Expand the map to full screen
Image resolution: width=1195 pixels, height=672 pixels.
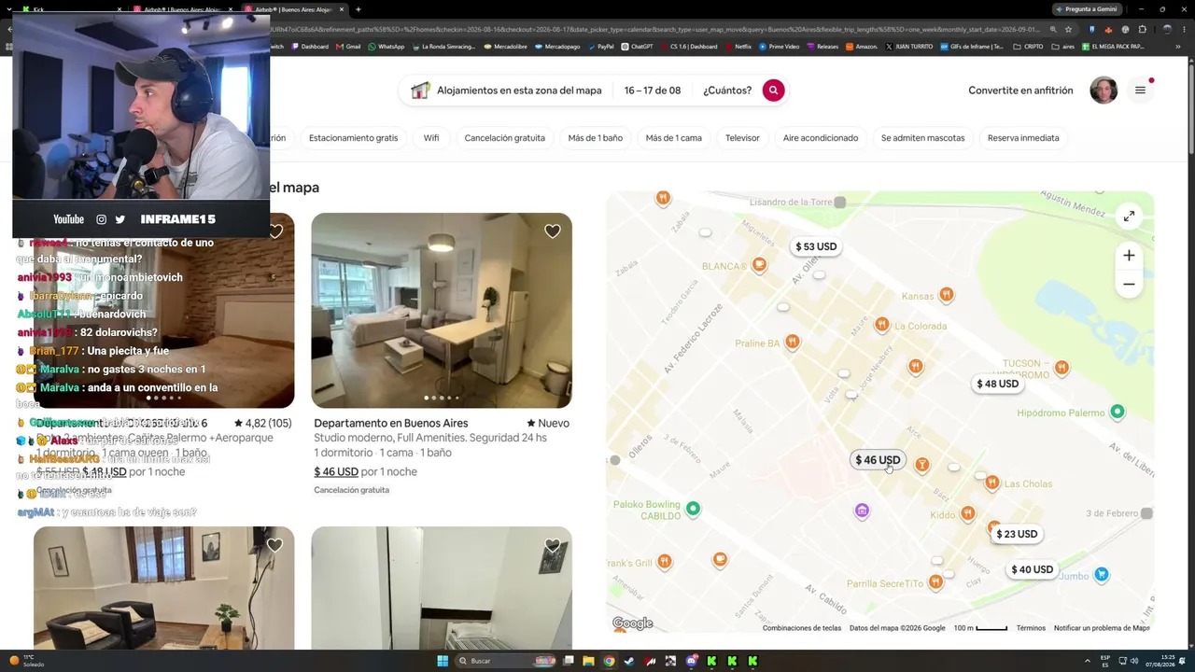point(1129,217)
